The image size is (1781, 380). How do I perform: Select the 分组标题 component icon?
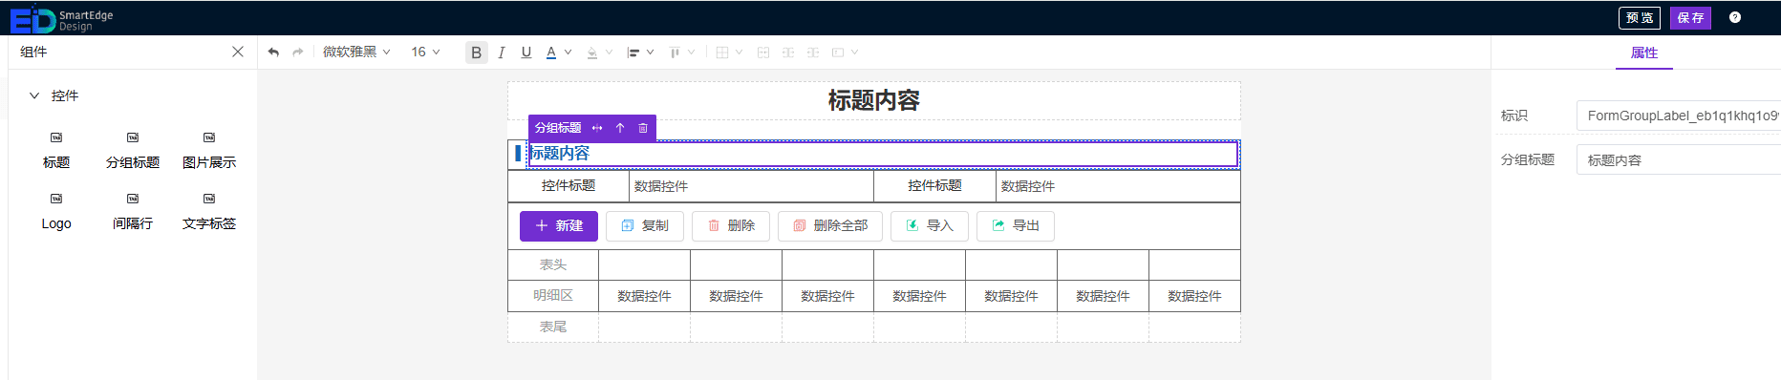(x=133, y=137)
